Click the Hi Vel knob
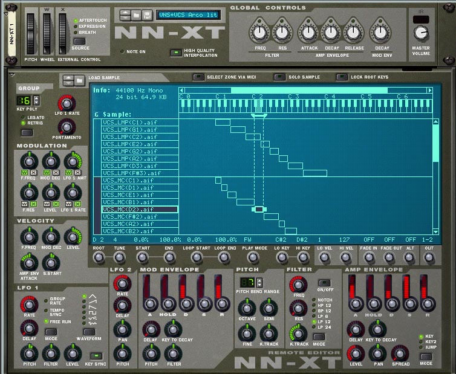This screenshot has width=456, height=374. point(345,257)
